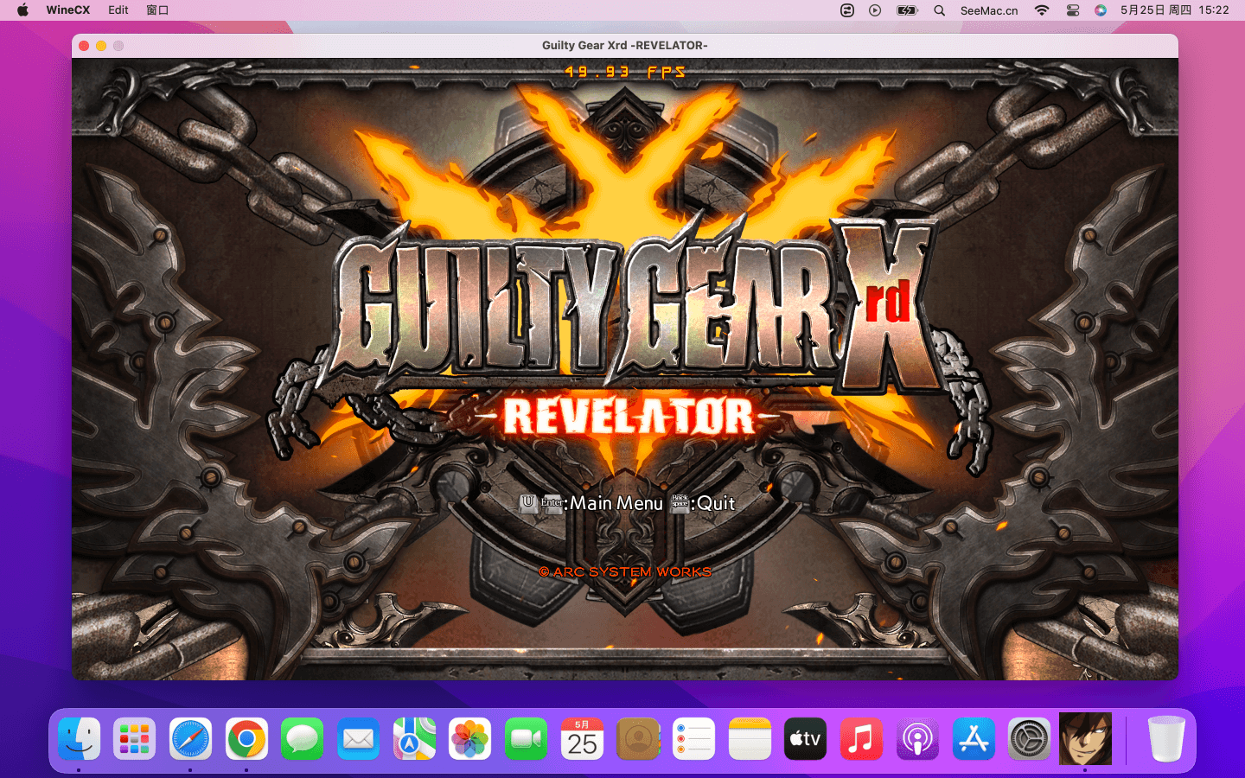Launch Safari from the dock

click(x=190, y=739)
